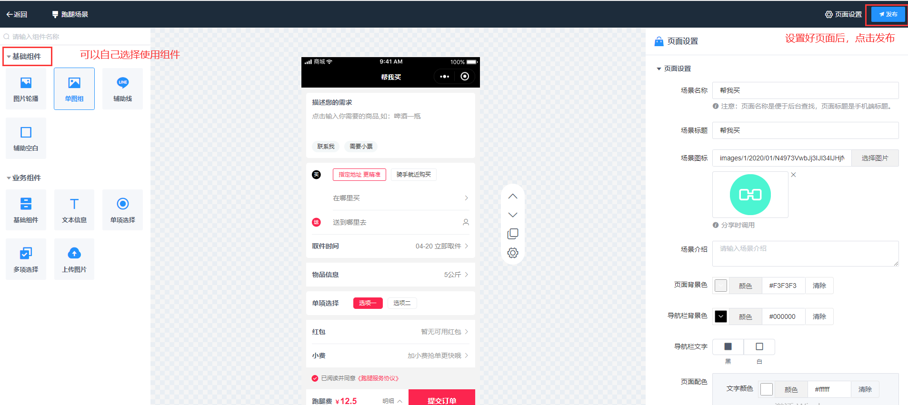Clear the 文字颜色 text color
The height and width of the screenshot is (405, 908).
pyautogui.click(x=865, y=389)
